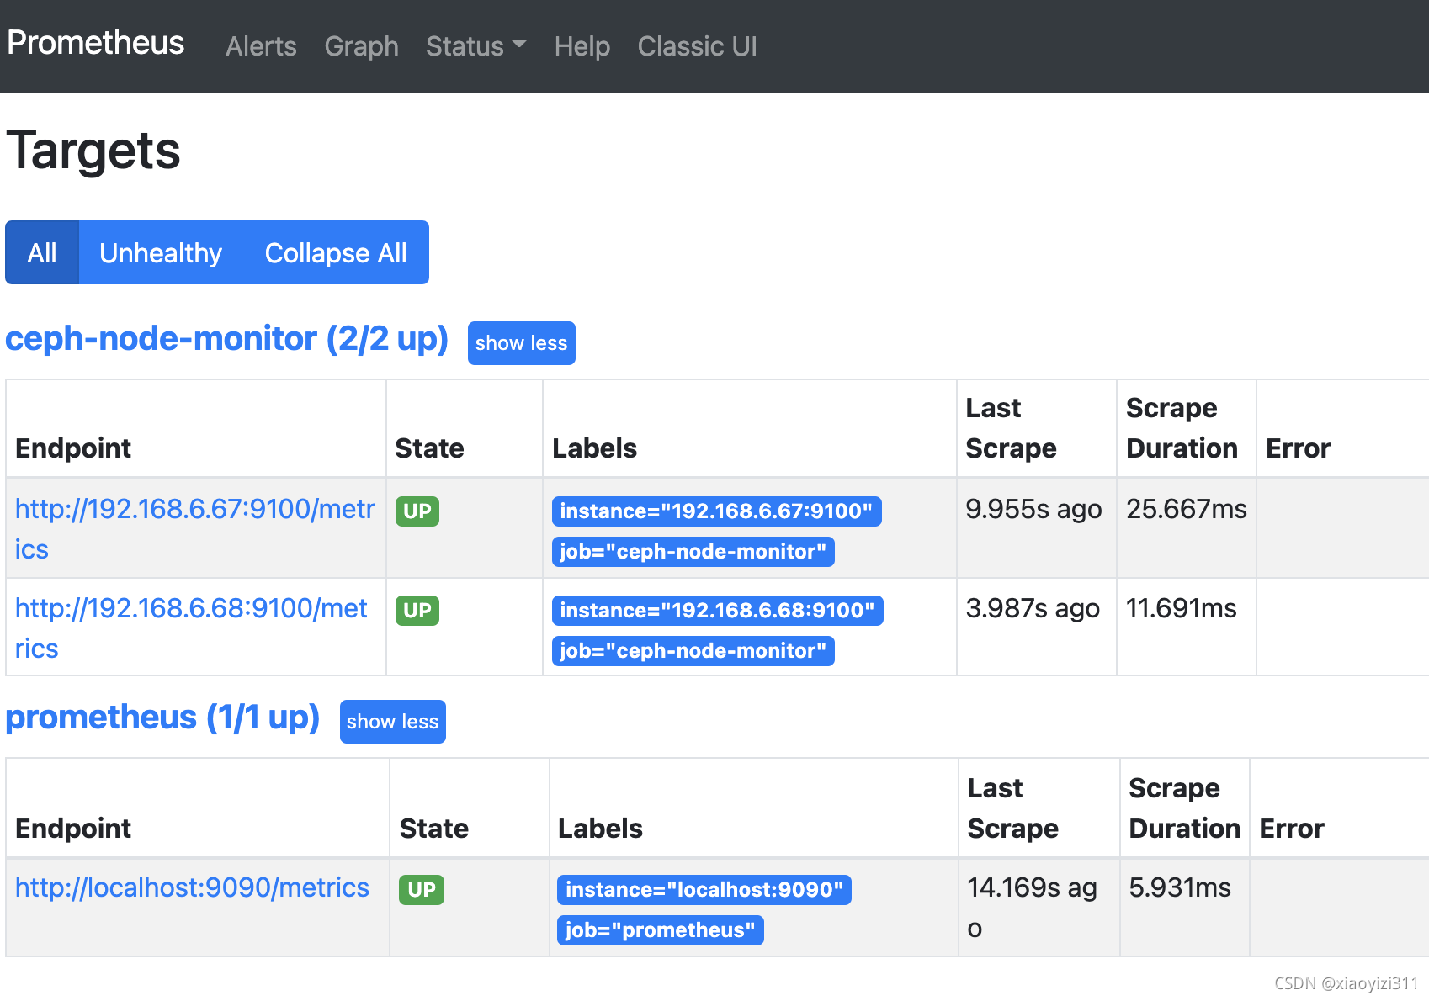Viewport: 1429px width, 1001px height.
Task: Select scrape duration 5.931ms
Action: click(1179, 888)
